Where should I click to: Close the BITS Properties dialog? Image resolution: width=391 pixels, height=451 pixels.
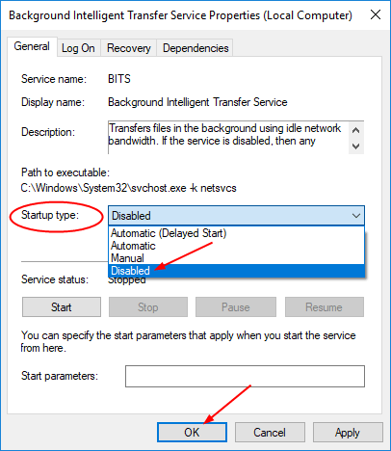(x=376, y=14)
